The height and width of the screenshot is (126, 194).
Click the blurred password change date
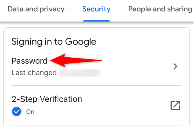(x=80, y=73)
